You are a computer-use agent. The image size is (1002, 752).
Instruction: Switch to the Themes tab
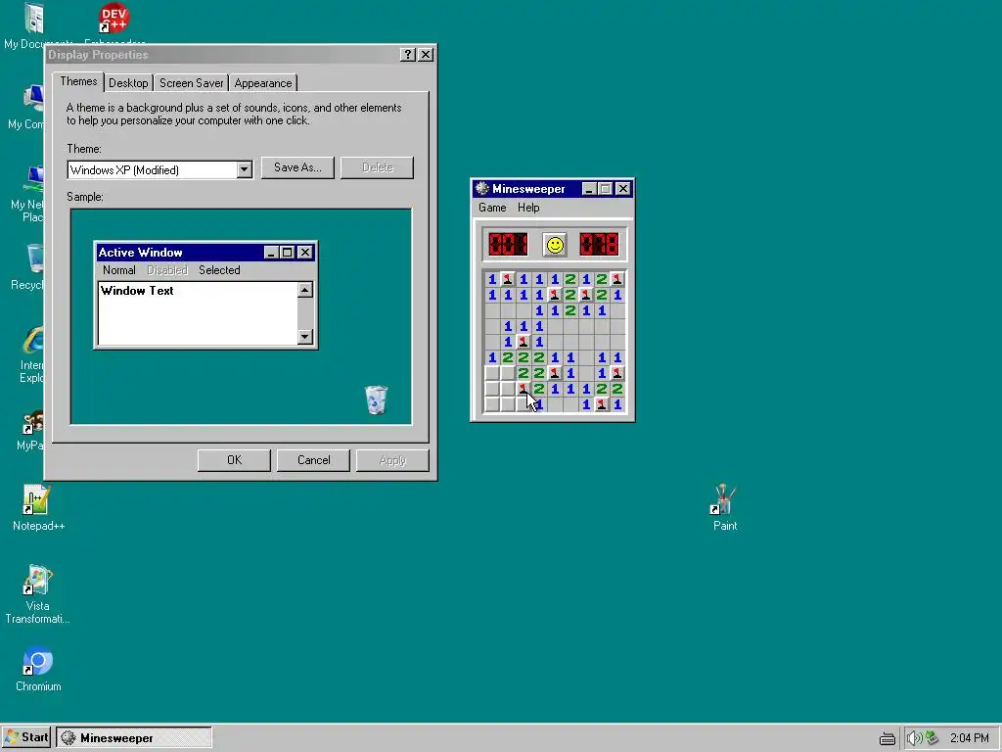tap(78, 81)
